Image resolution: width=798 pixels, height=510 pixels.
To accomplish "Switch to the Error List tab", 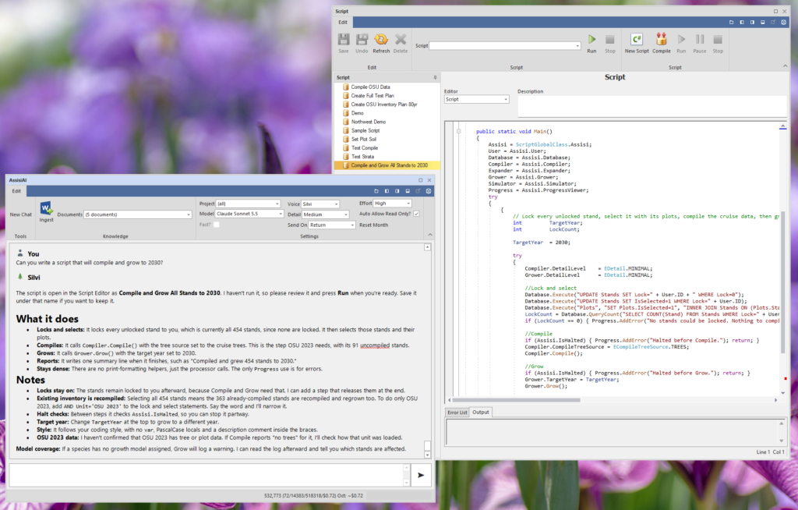I will [457, 413].
